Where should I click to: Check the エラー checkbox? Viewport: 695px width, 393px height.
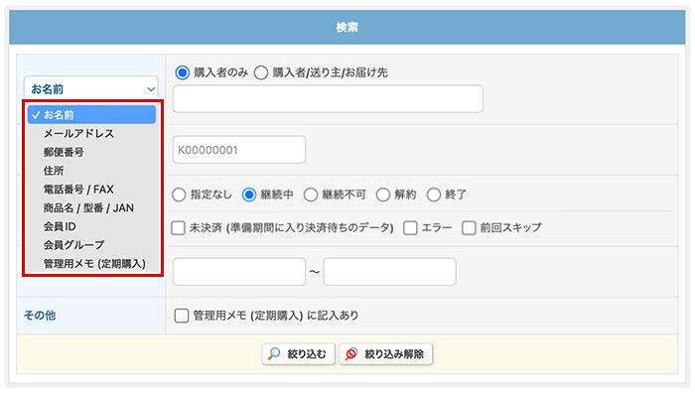(x=410, y=227)
